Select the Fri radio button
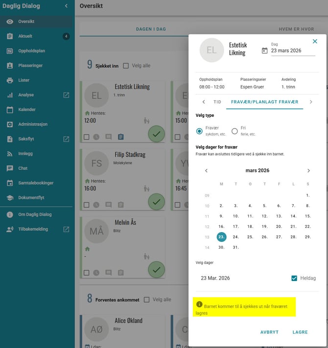This screenshot has height=348, width=328. pyautogui.click(x=234, y=131)
